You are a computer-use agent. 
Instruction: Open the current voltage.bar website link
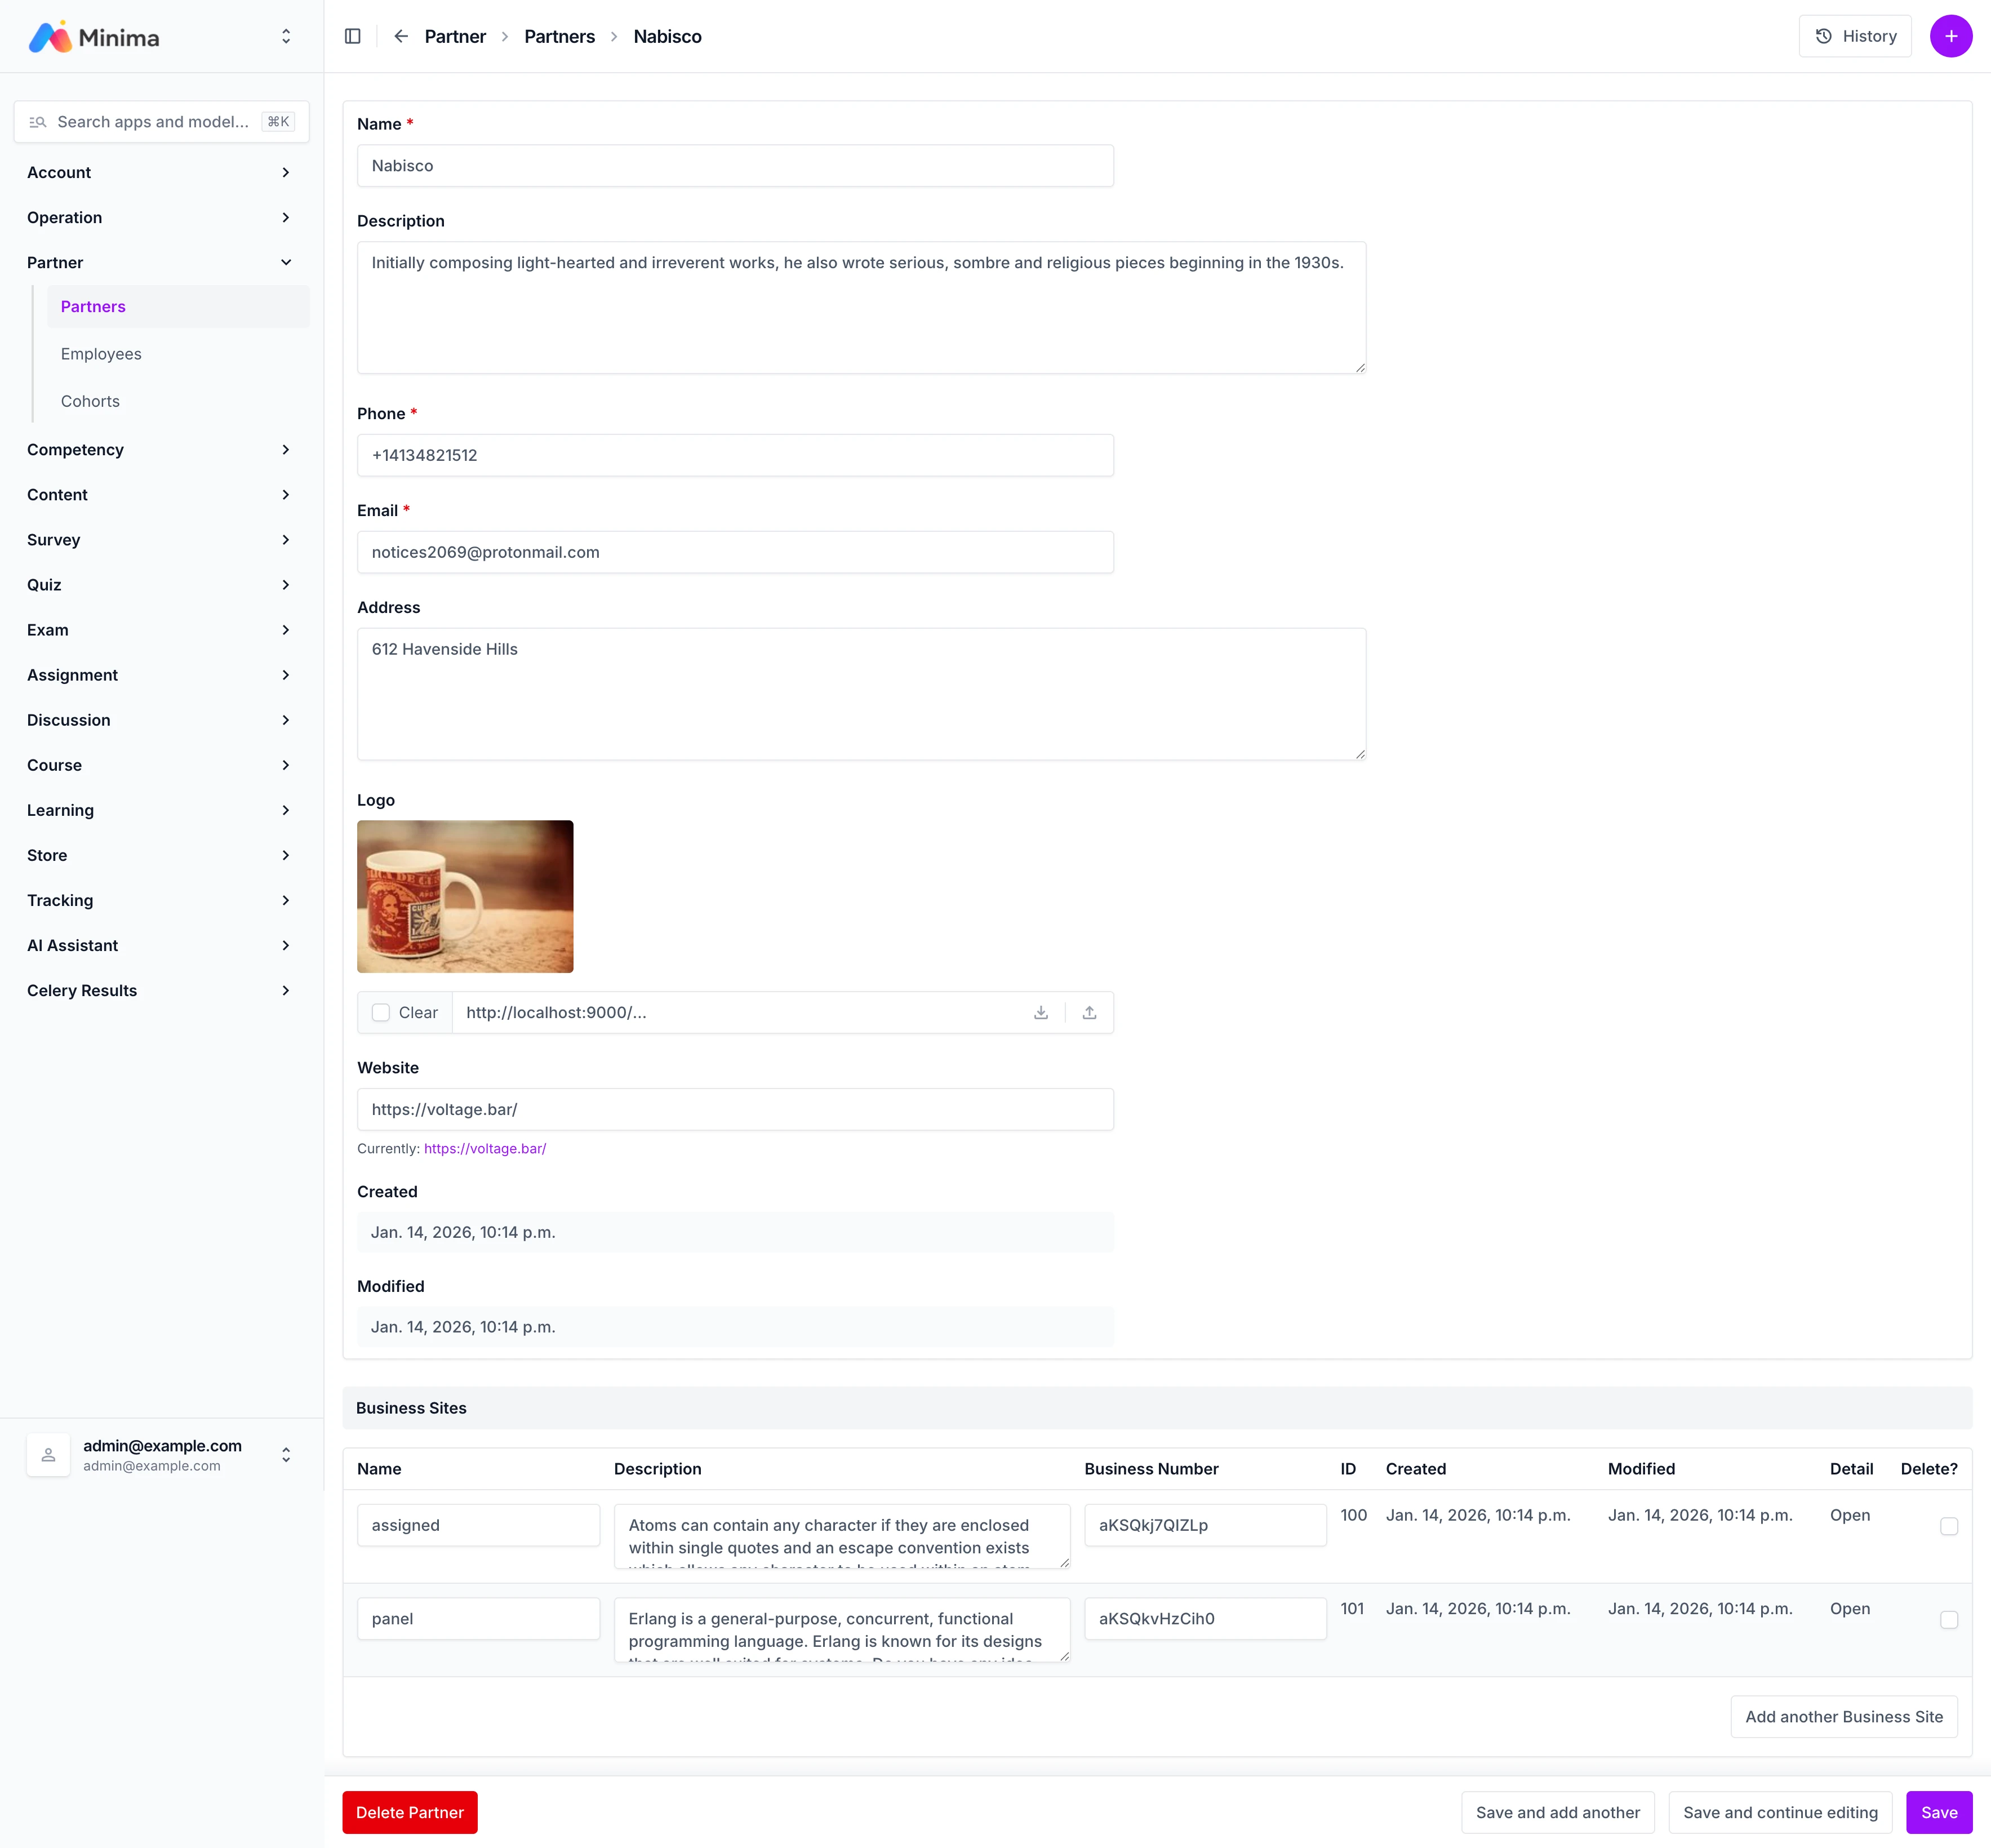485,1148
